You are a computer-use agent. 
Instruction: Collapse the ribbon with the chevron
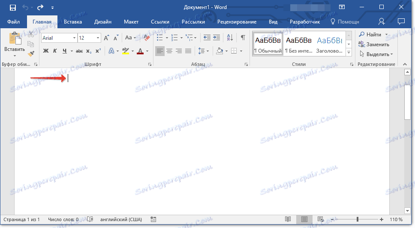[405, 64]
